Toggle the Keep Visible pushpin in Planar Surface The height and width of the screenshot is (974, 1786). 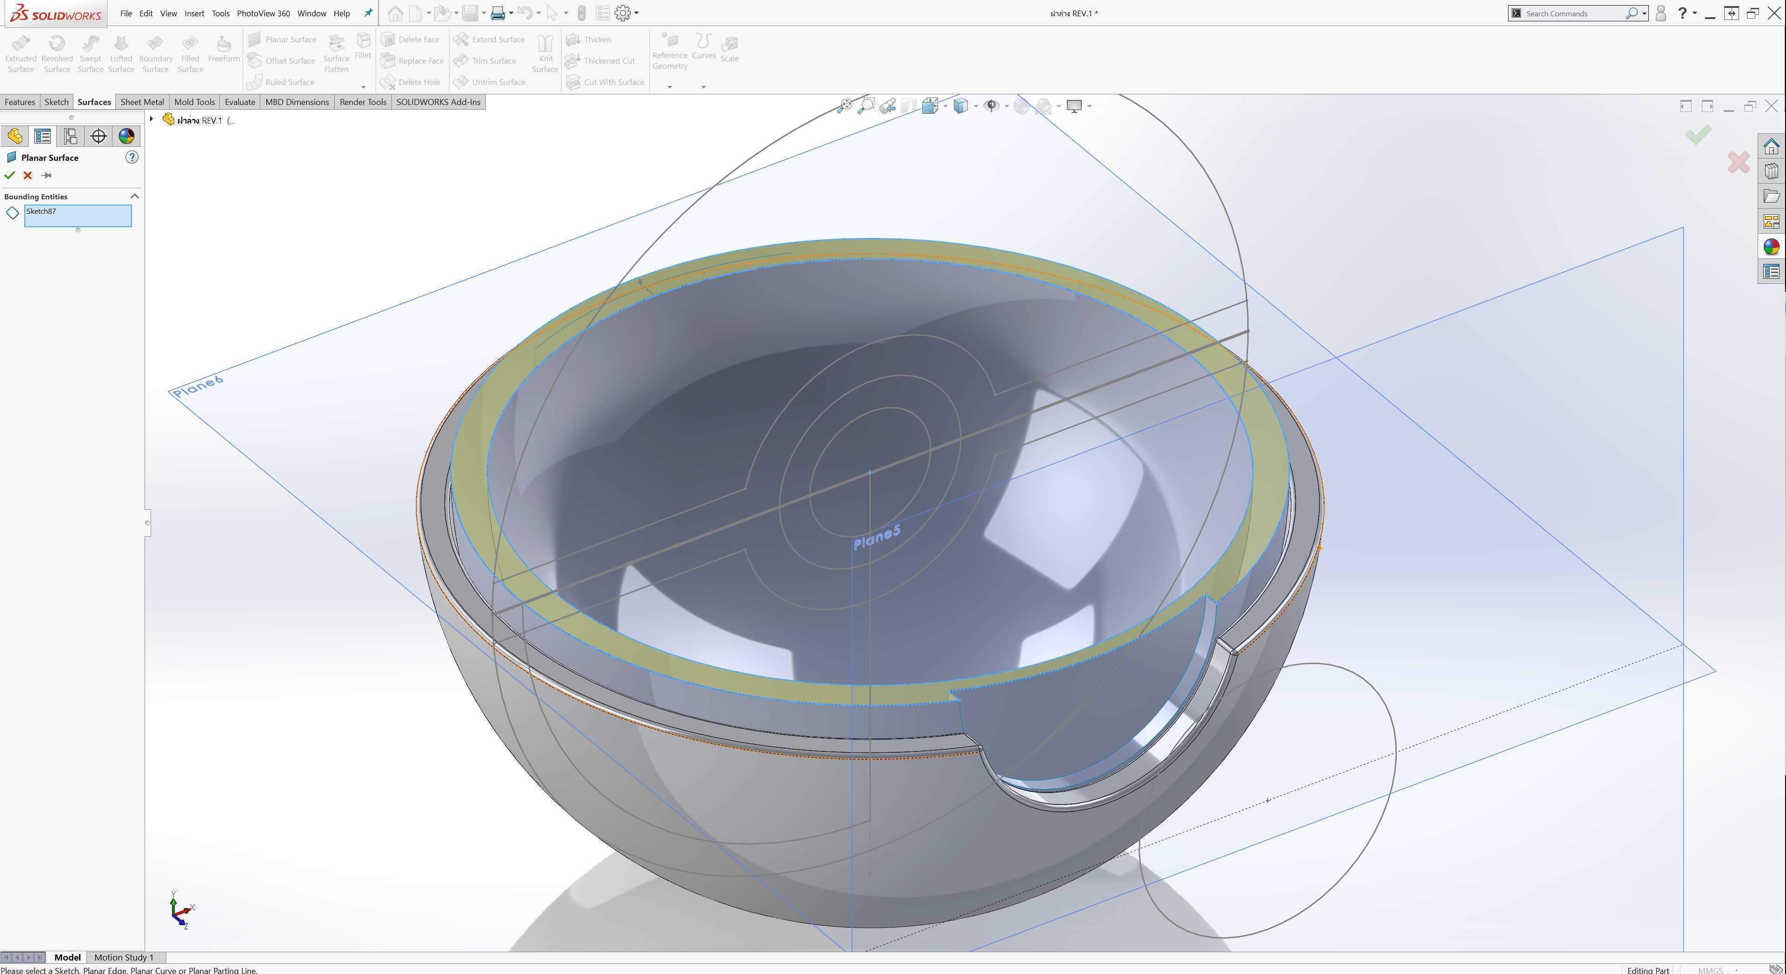click(x=46, y=175)
